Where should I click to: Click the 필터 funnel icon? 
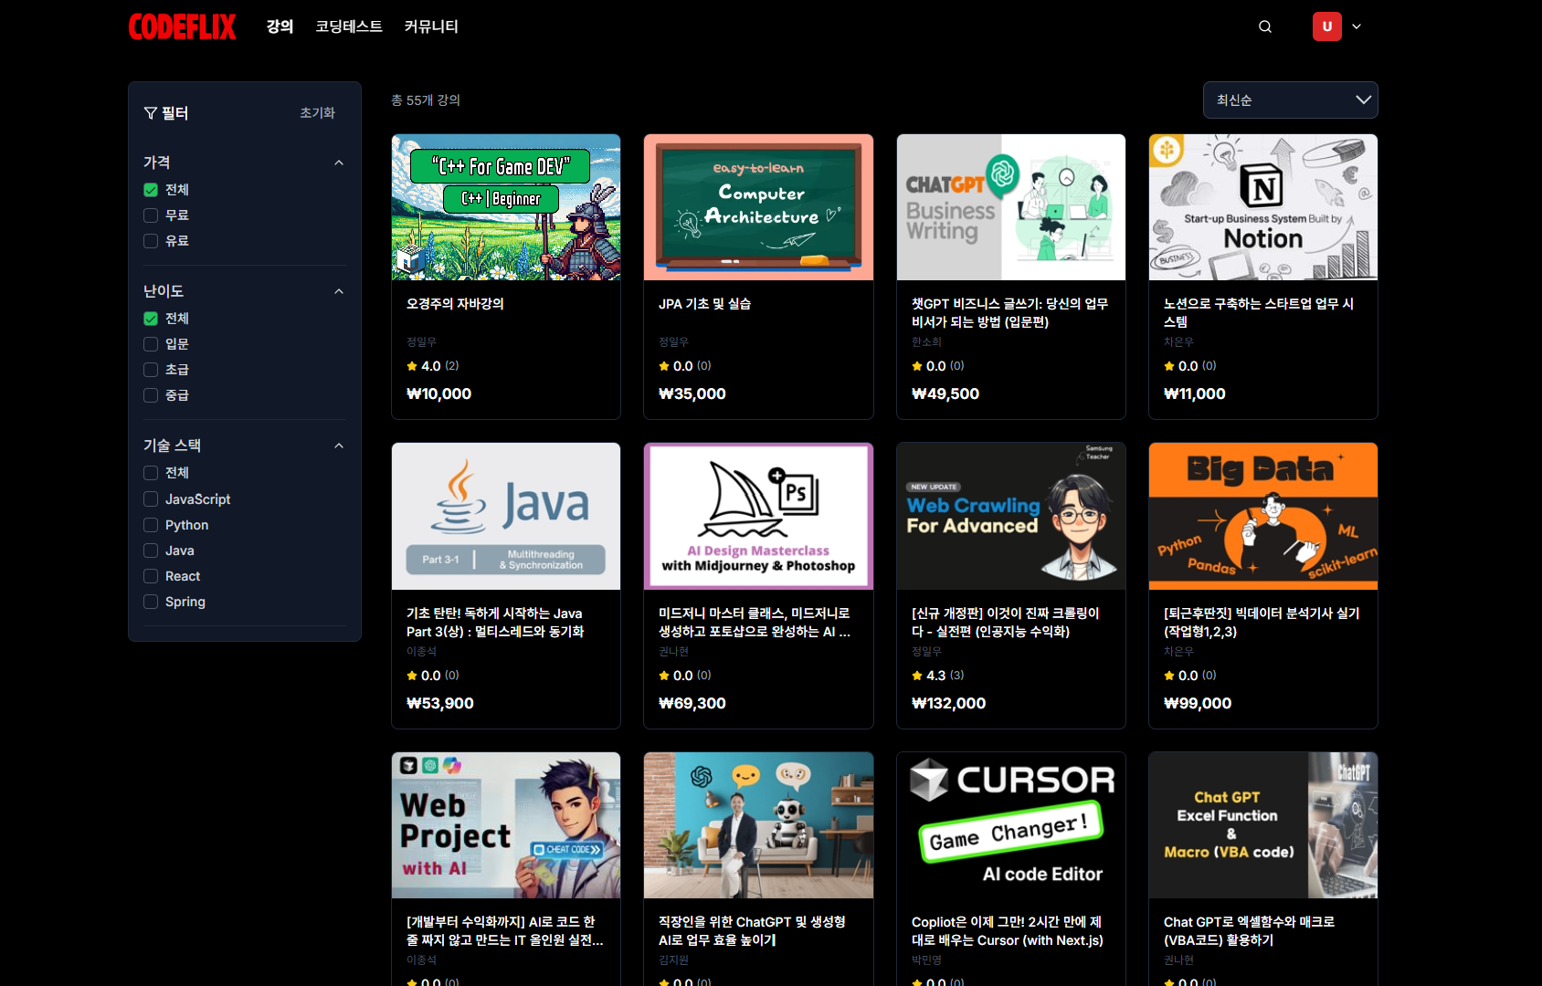151,113
